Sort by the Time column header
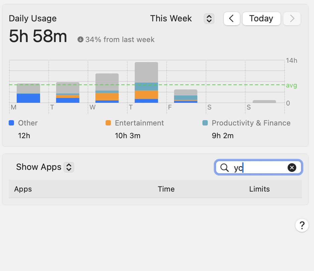 coord(166,189)
